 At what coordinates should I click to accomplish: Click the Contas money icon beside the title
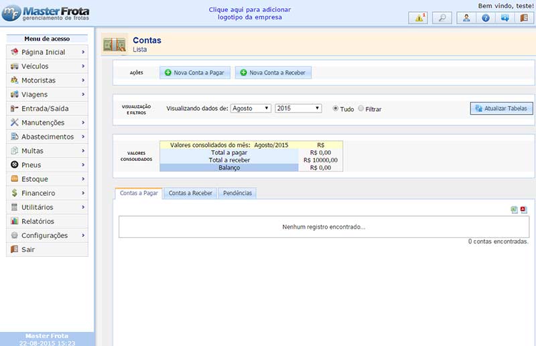pyautogui.click(x=115, y=44)
